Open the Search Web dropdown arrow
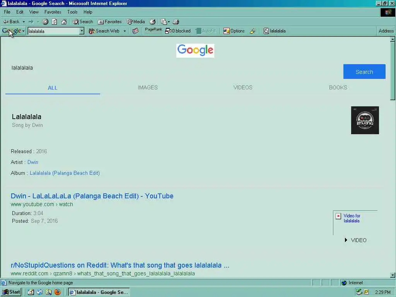The width and height of the screenshot is (396, 297). point(125,31)
